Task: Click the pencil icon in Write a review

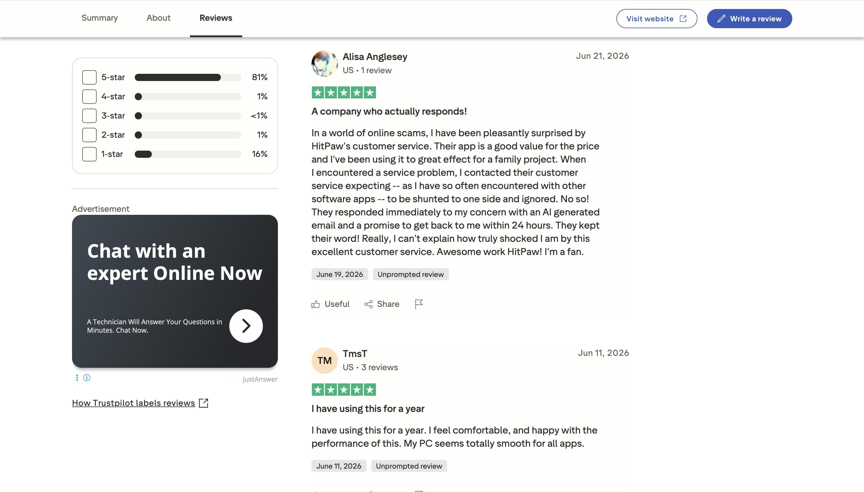Action: [721, 19]
